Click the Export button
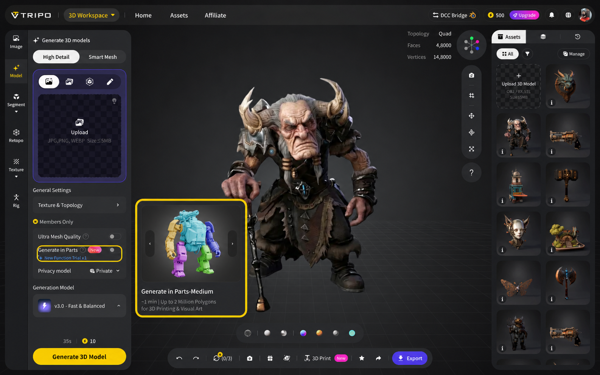 tap(410, 358)
